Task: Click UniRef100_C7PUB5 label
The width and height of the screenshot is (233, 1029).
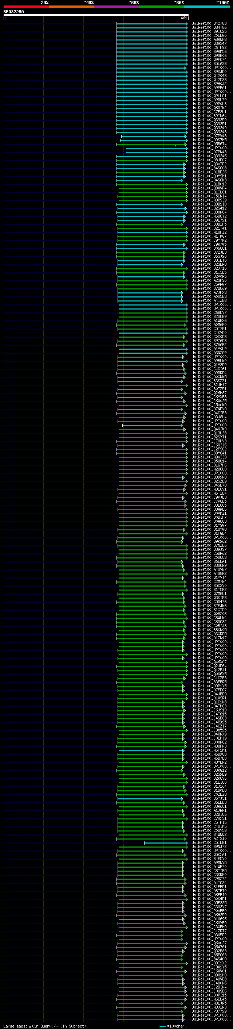Action: click(209, 502)
